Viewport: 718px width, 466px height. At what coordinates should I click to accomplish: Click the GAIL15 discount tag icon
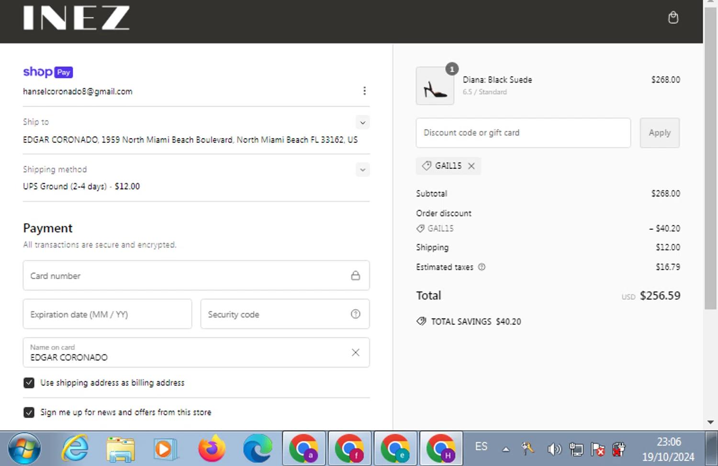(426, 165)
